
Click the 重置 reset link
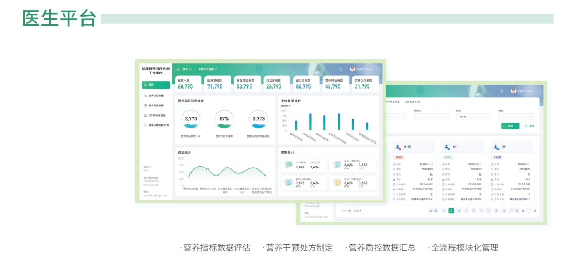click(x=529, y=126)
